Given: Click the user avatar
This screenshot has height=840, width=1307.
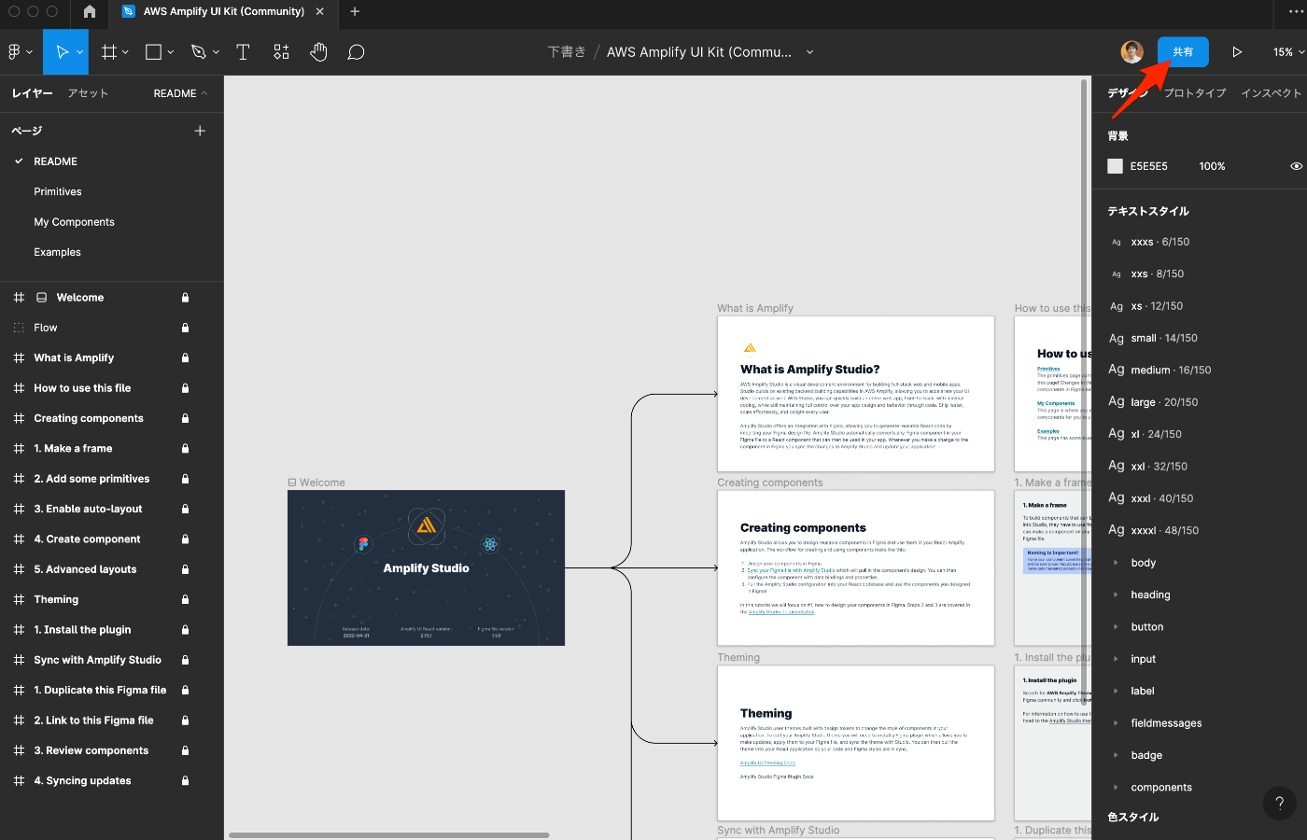Looking at the screenshot, I should point(1131,52).
